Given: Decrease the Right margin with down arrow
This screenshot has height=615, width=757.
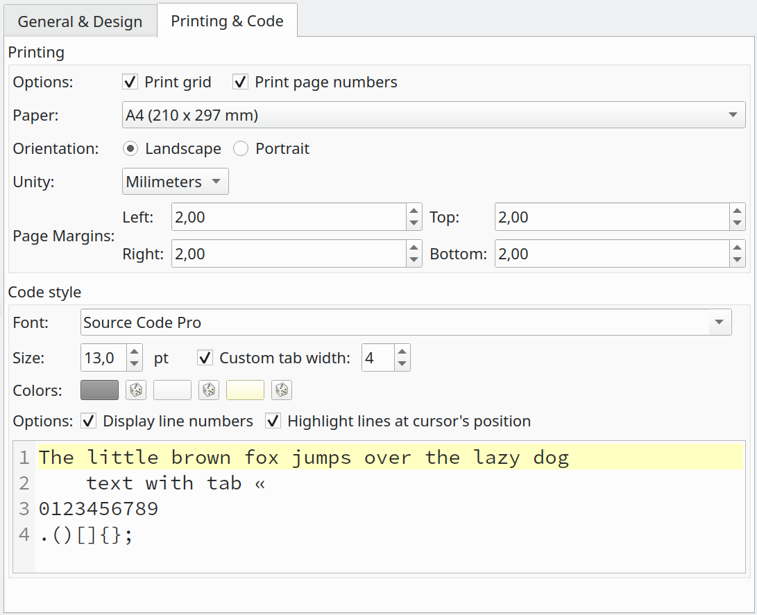Looking at the screenshot, I should (414, 260).
